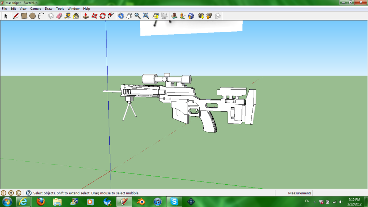Click the Share Model icon

tap(209, 16)
